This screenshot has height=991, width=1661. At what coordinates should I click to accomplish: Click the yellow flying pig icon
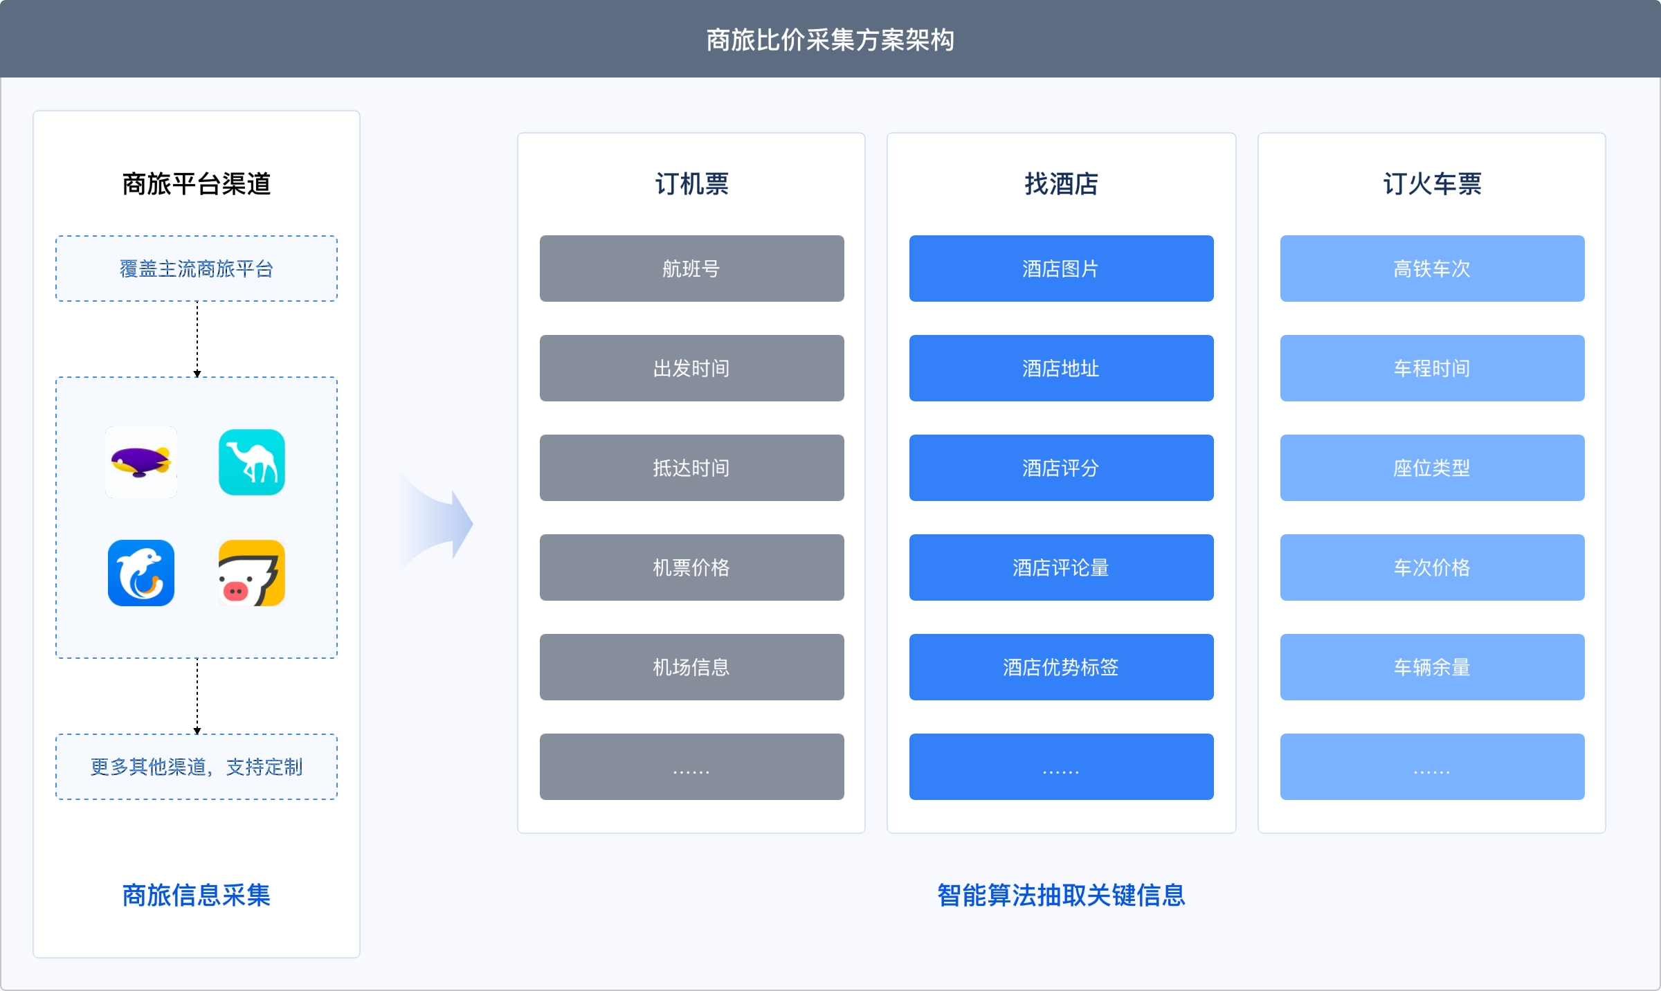point(252,573)
